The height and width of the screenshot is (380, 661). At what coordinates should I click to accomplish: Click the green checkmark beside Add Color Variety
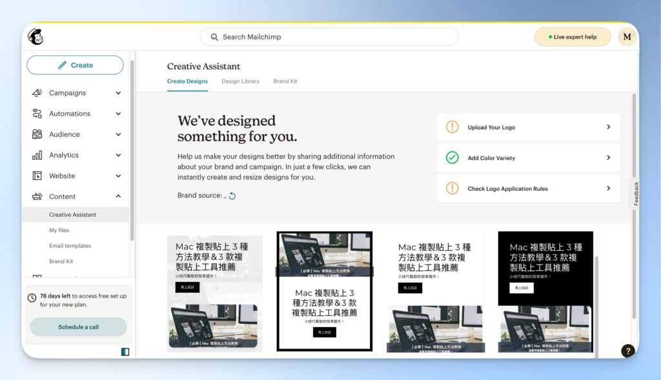452,157
